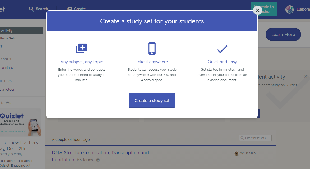The height and width of the screenshot is (169, 310).
Task: Click the Create a study set button
Action: (x=152, y=100)
